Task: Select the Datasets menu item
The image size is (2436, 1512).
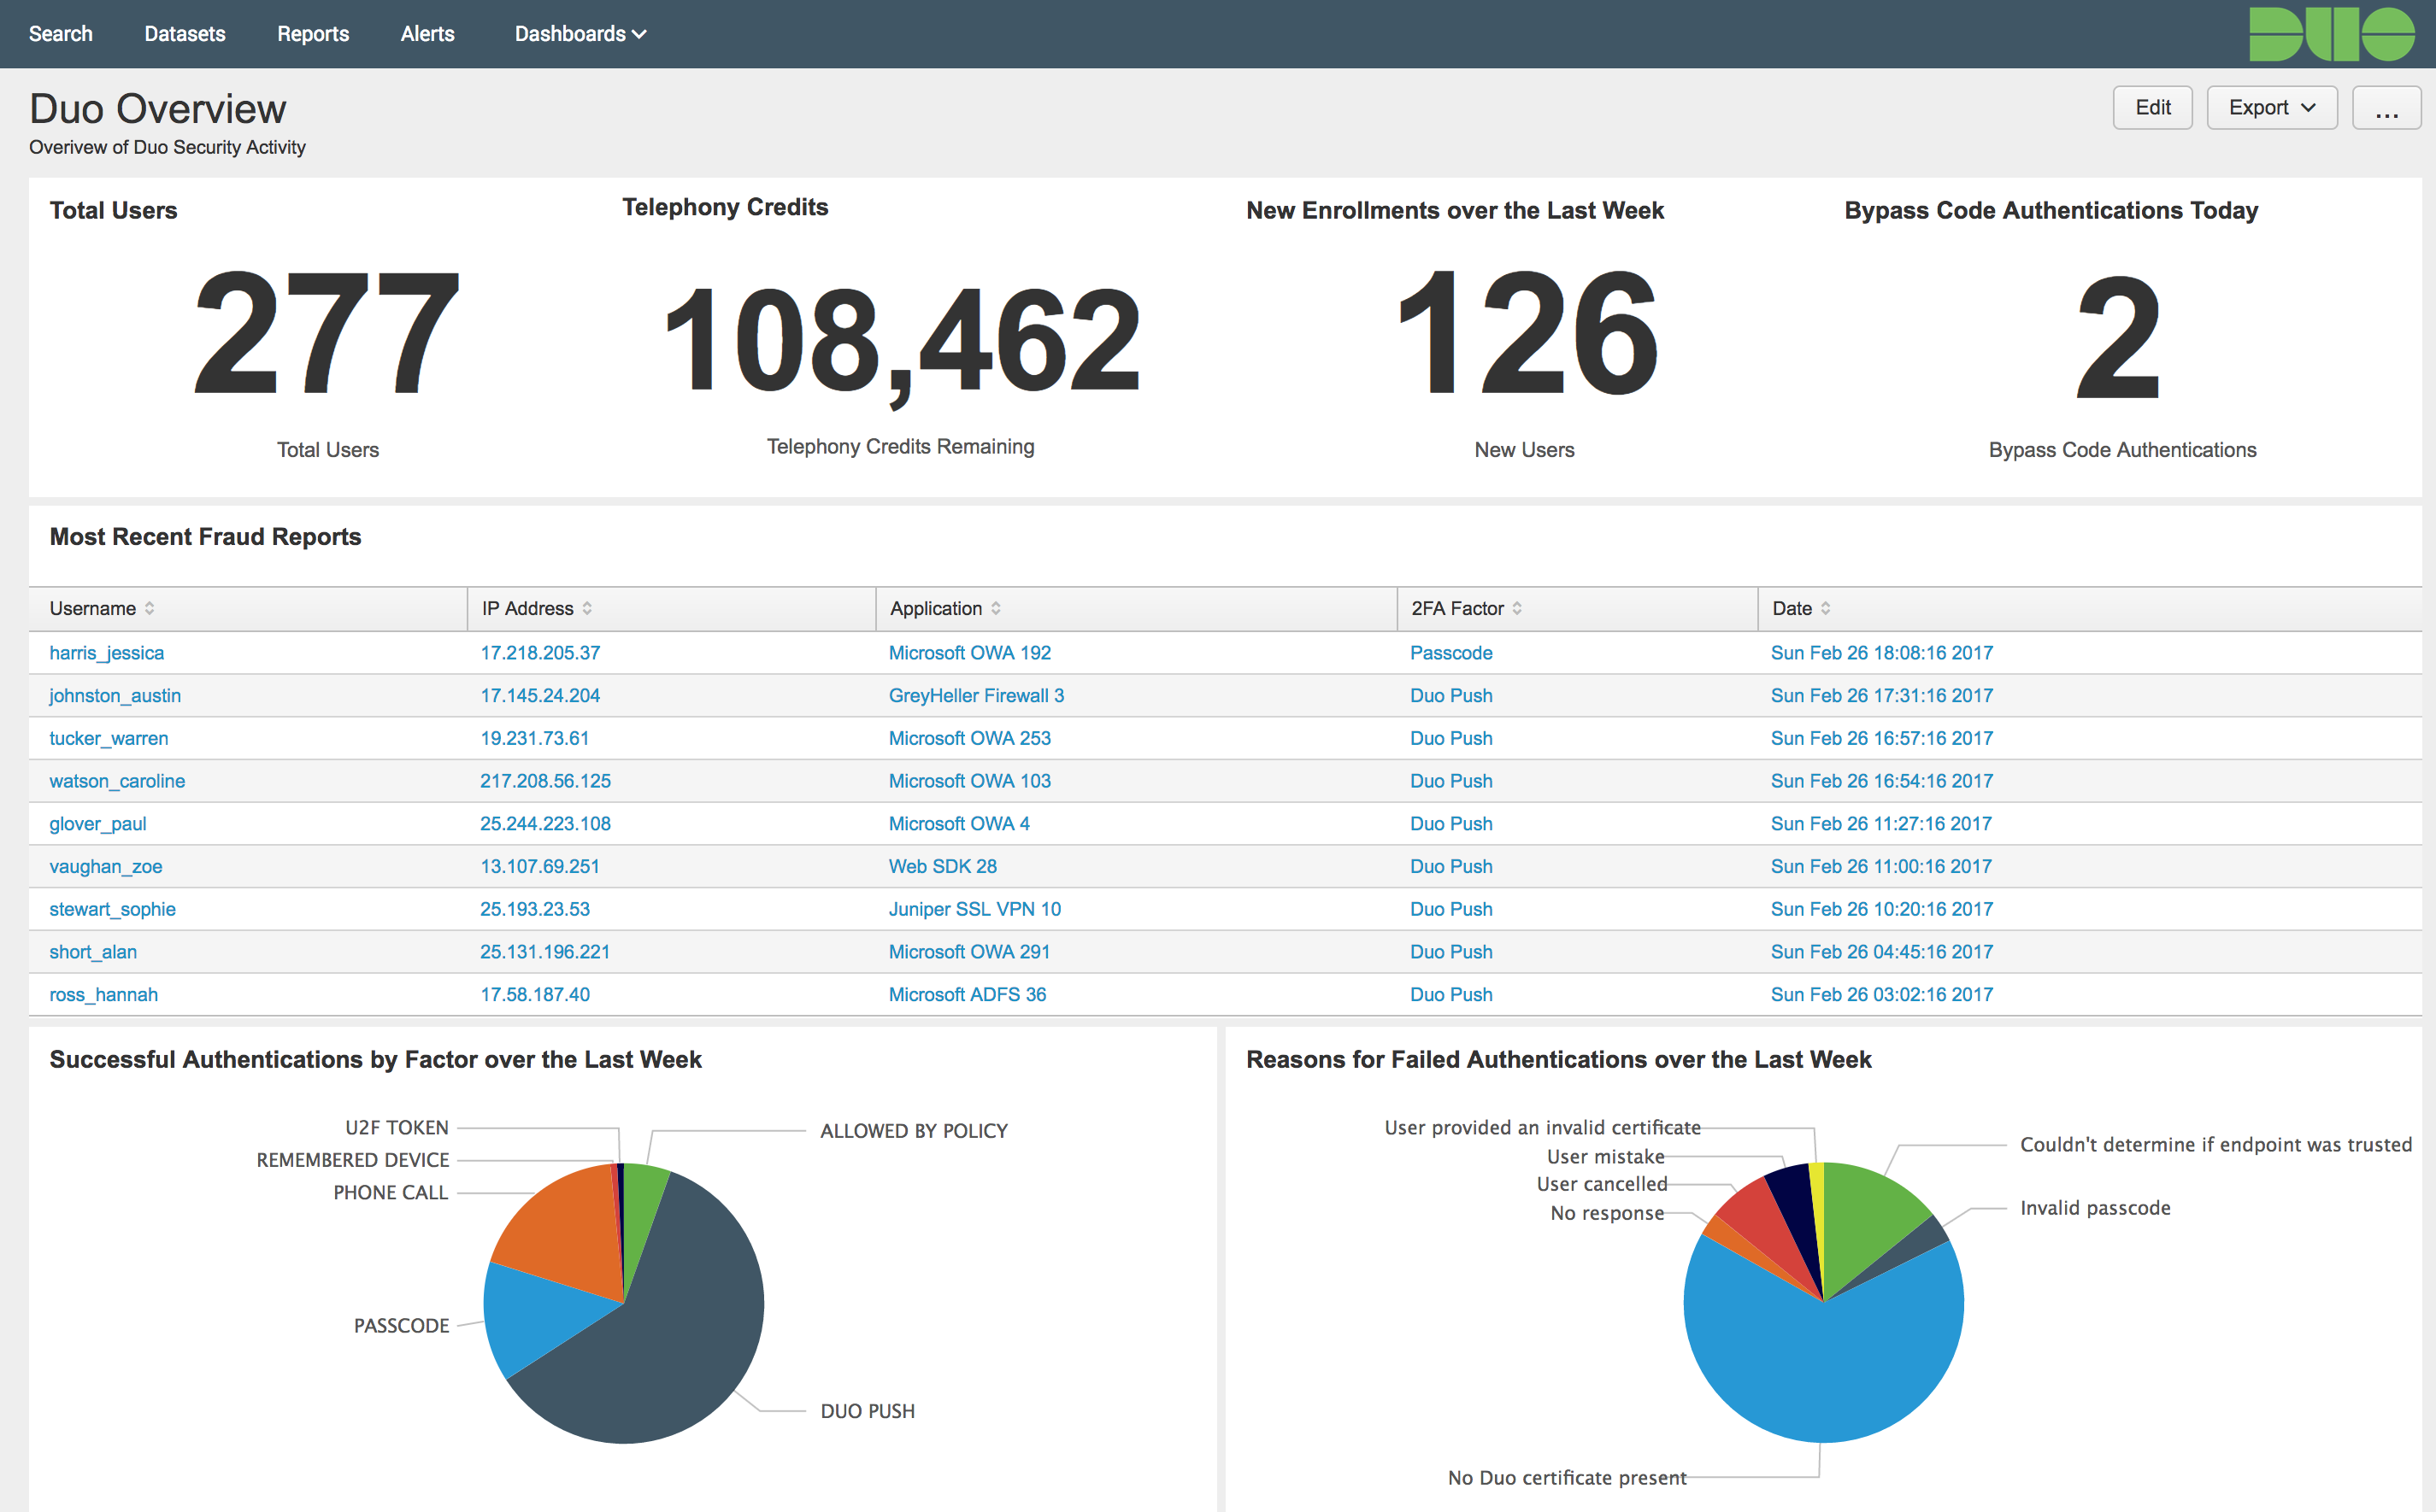Action: (184, 33)
